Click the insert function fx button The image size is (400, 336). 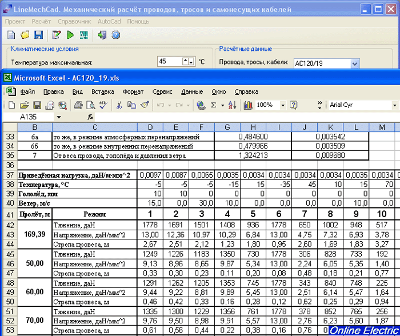click(x=90, y=117)
